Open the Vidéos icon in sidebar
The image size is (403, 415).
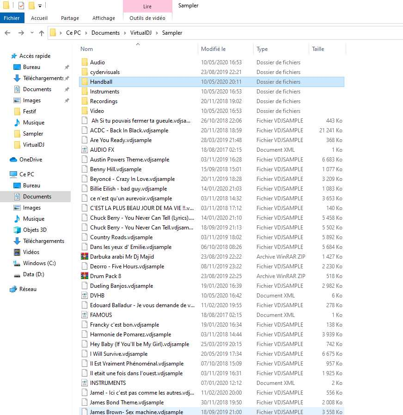tap(17, 252)
